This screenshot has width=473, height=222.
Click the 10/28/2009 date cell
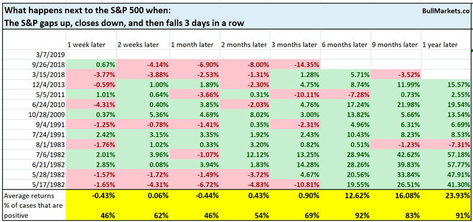[34, 116]
